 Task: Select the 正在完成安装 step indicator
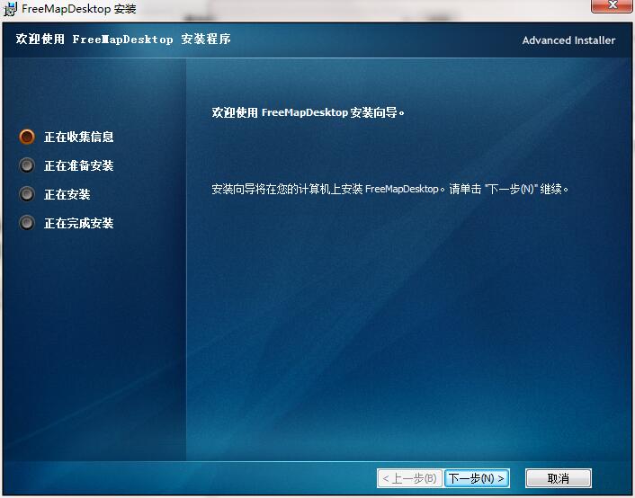pyautogui.click(x=27, y=223)
